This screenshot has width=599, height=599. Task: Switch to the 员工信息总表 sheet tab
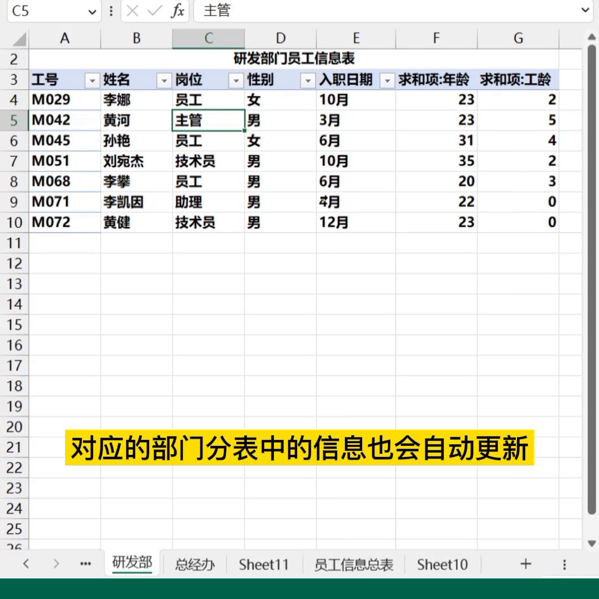pyautogui.click(x=354, y=564)
